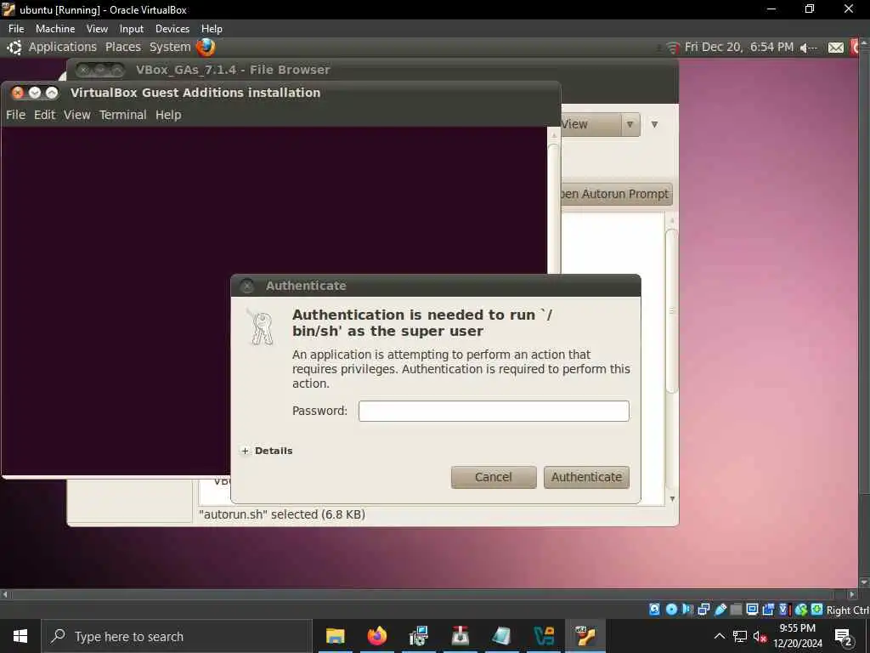Click the muted Windows speaker tray icon
The height and width of the screenshot is (653, 870).
click(760, 636)
